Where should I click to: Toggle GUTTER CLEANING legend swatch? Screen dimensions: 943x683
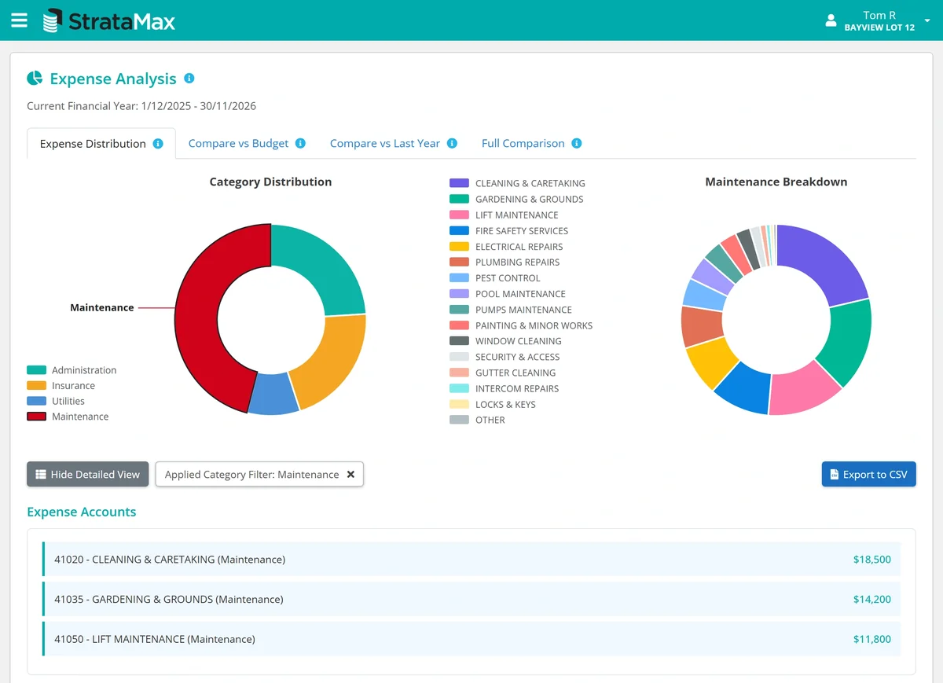pyautogui.click(x=460, y=373)
